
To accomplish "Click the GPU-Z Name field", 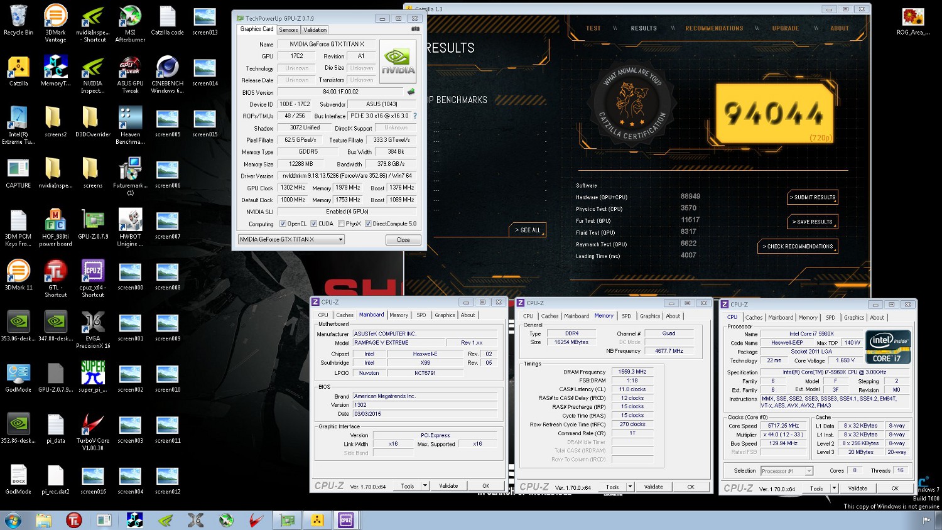I will pyautogui.click(x=327, y=44).
